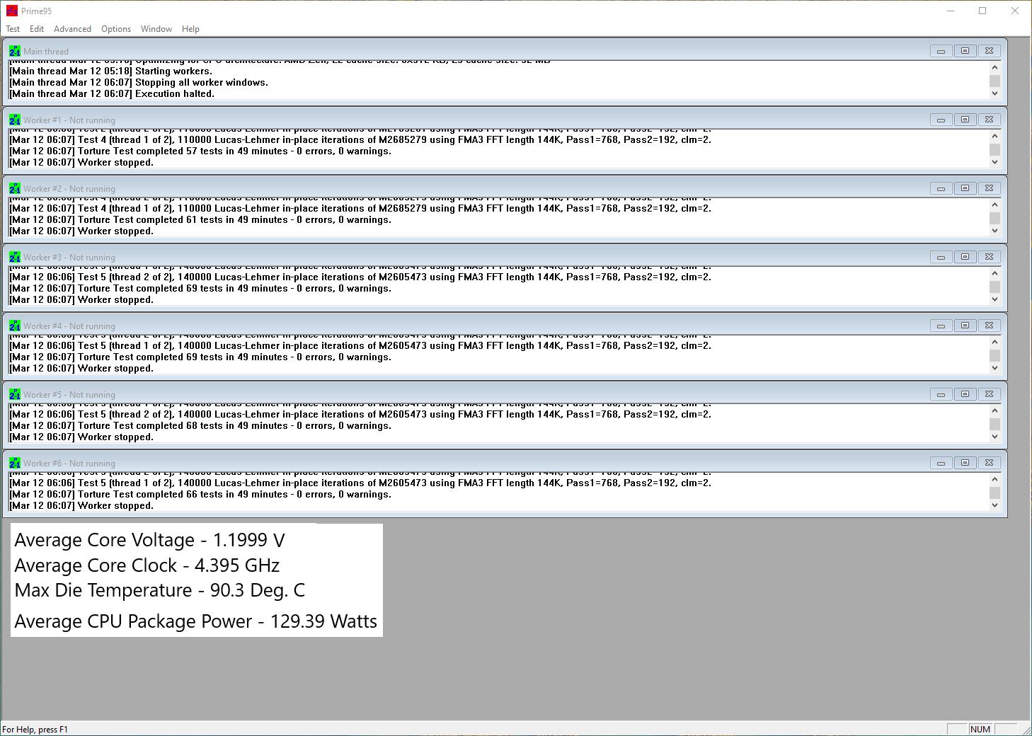Click scroll-up arrow in Worker #3 log
The width and height of the screenshot is (1032, 736).
click(x=994, y=274)
